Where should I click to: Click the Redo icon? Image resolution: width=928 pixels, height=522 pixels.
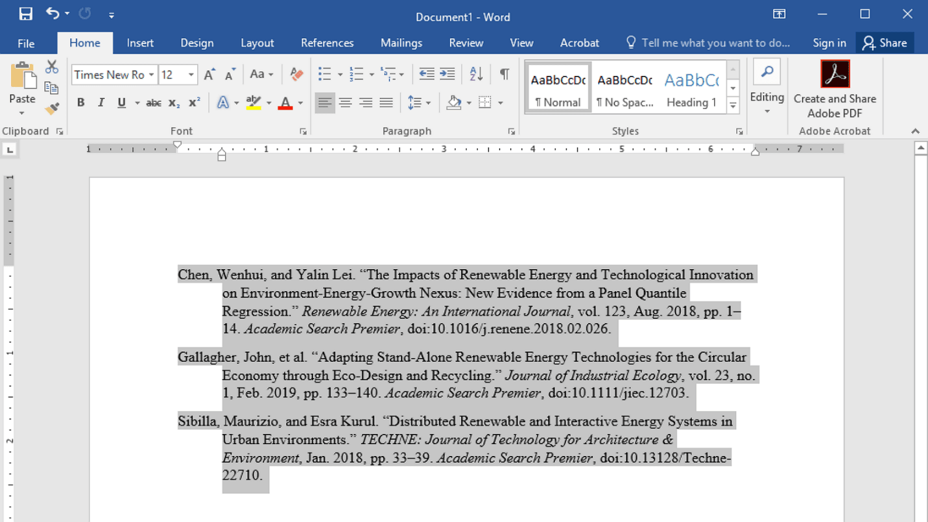tap(84, 14)
